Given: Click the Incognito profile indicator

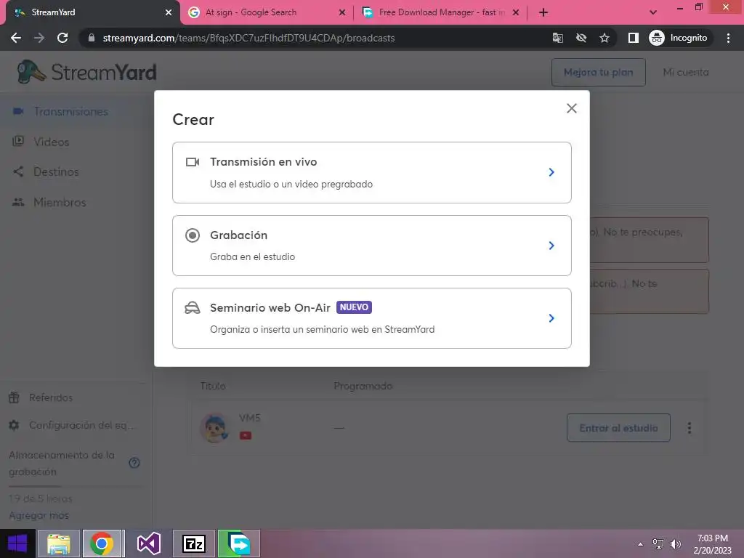Looking at the screenshot, I should click(x=679, y=38).
